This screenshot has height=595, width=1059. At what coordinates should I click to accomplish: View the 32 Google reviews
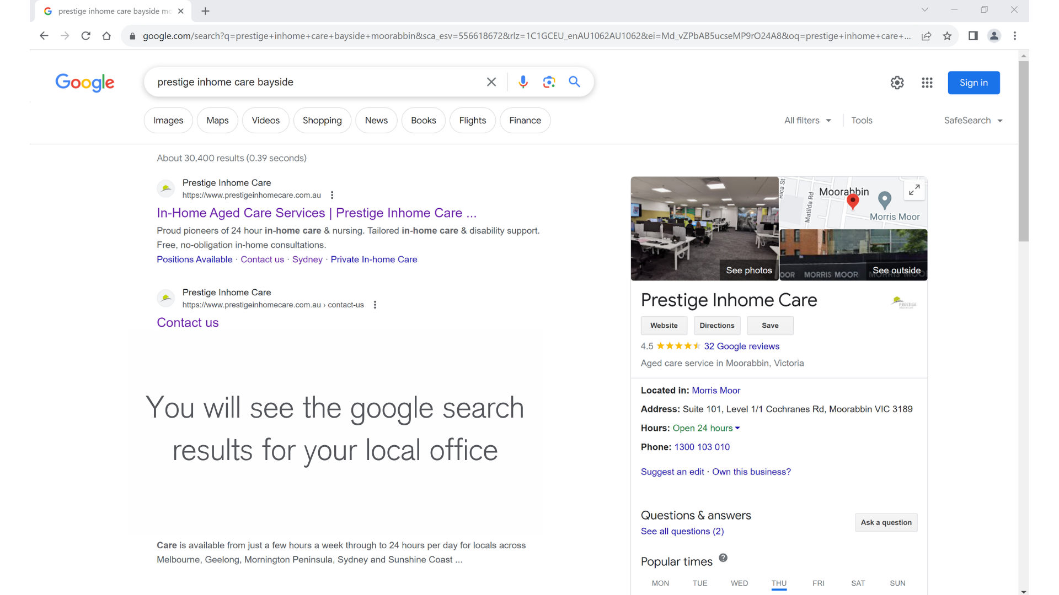point(742,346)
